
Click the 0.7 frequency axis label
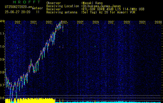(x=3, y=85)
